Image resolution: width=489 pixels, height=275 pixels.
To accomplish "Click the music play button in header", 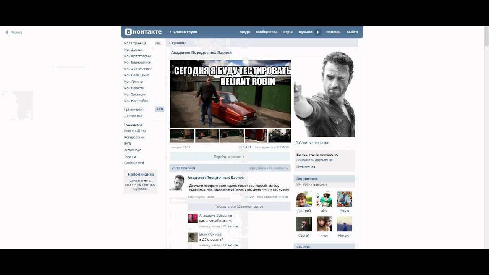I will [317, 32].
